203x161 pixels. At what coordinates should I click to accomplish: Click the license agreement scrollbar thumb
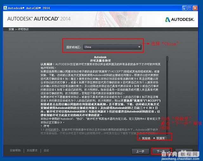(167, 59)
